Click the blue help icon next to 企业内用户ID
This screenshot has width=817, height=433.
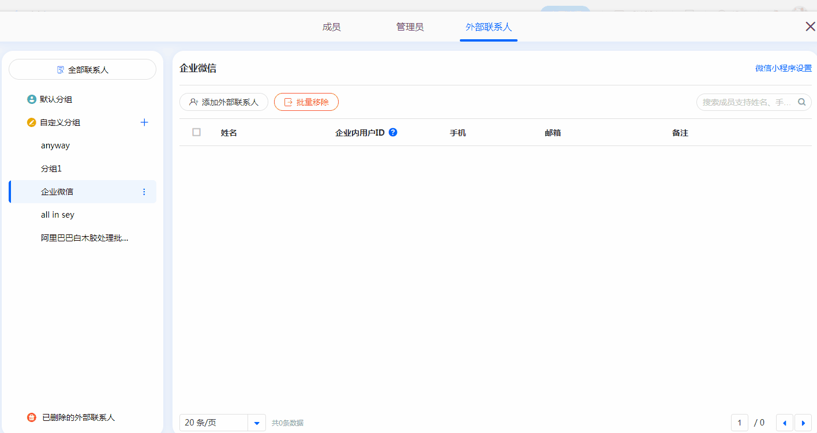(x=393, y=132)
